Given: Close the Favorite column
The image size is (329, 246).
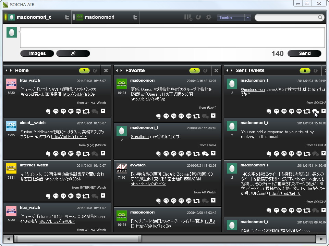Looking at the screenshot, I should pyautogui.click(x=216, y=70).
